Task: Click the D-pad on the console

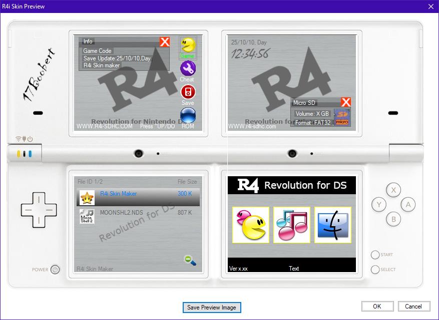Action: 39,210
